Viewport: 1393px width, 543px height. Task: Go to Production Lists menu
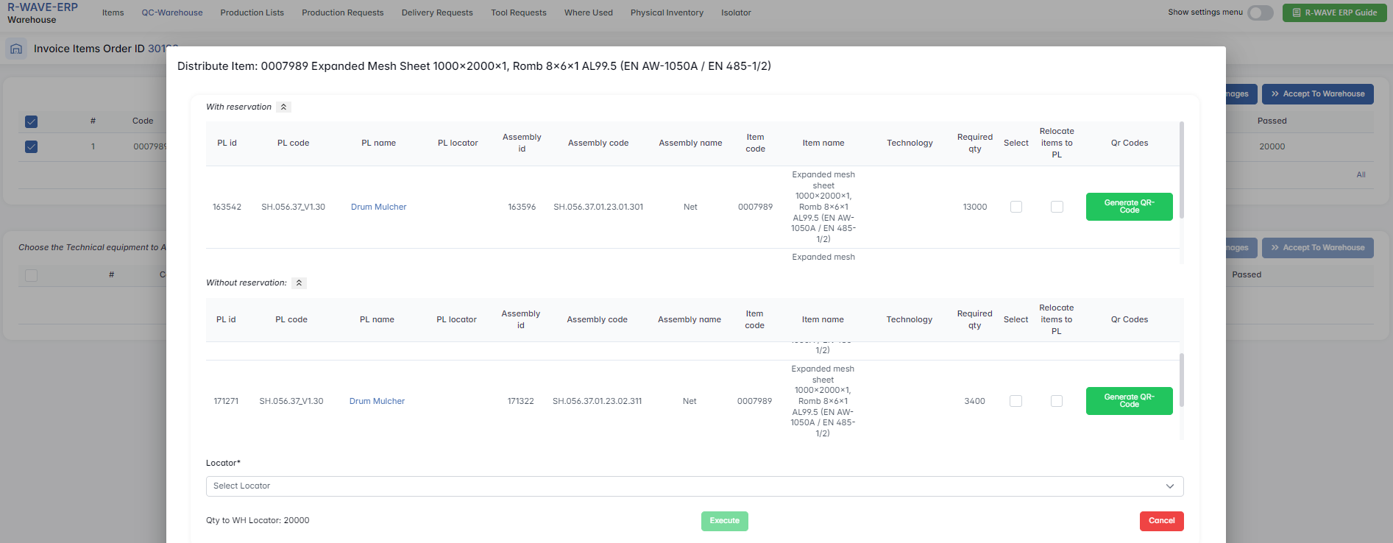(x=252, y=13)
